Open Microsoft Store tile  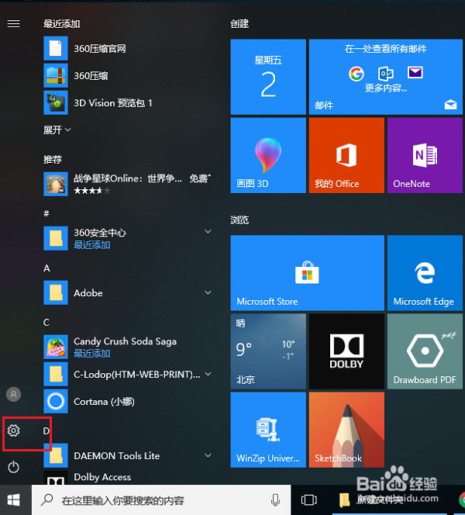click(307, 272)
